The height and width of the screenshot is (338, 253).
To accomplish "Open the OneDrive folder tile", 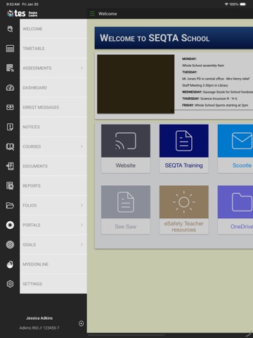I will tap(235, 202).
